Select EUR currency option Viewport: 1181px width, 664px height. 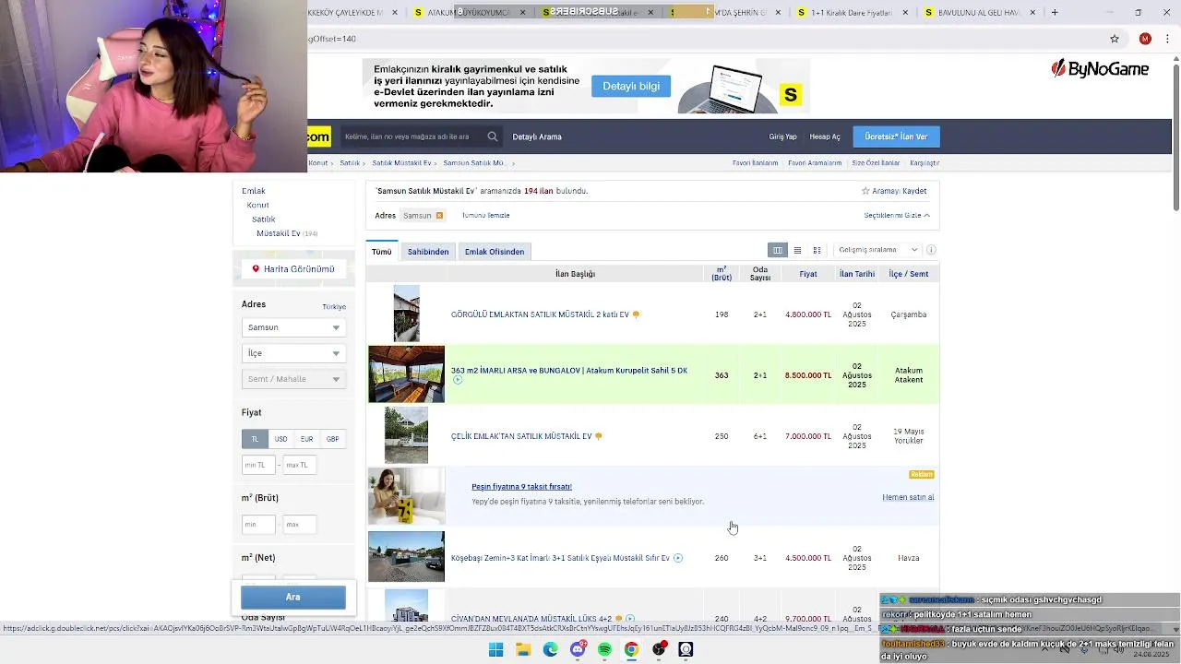[x=306, y=439]
